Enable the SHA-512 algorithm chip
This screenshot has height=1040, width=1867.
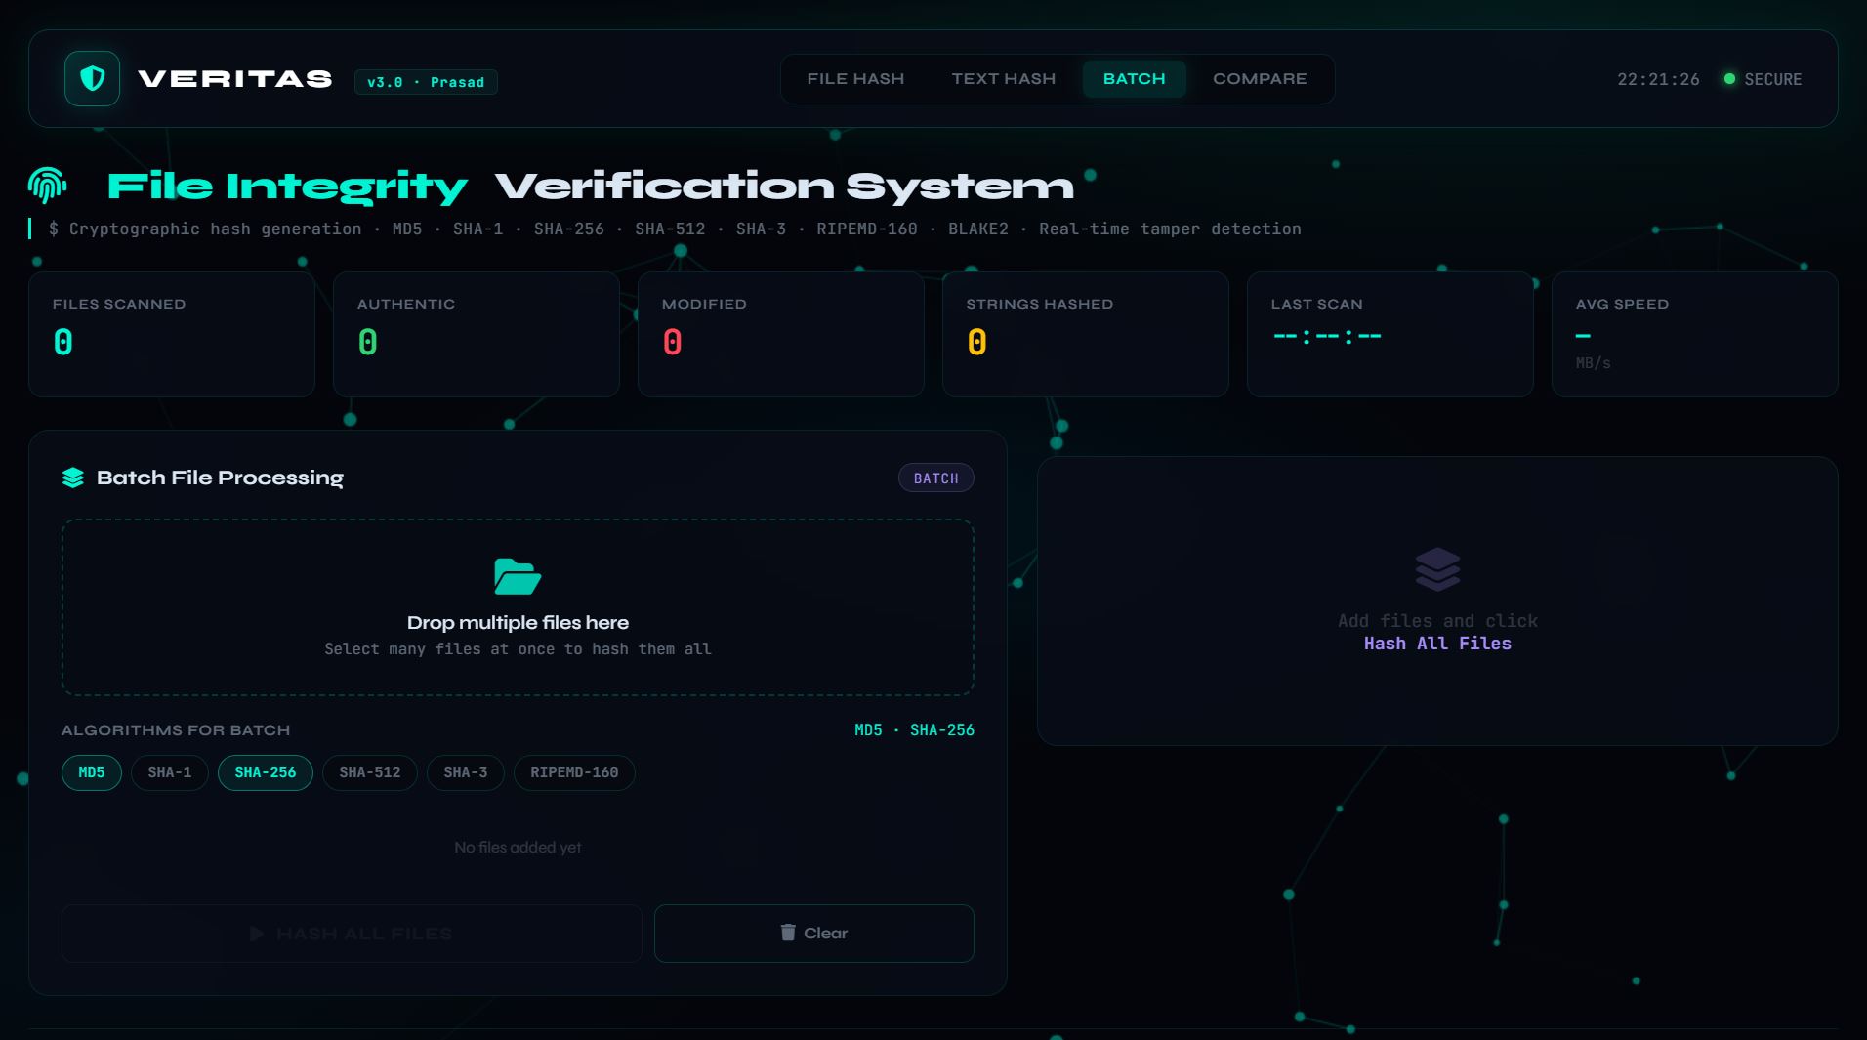[370, 772]
